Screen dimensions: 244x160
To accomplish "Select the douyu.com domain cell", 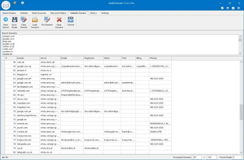I will coord(28,99).
